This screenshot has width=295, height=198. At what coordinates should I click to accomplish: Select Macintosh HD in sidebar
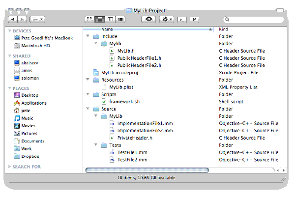click(32, 46)
